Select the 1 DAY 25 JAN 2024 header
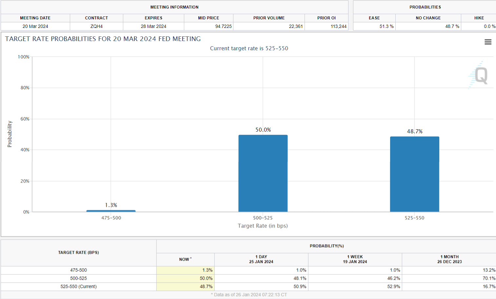Viewport: 496px width, 299px height. click(261, 259)
